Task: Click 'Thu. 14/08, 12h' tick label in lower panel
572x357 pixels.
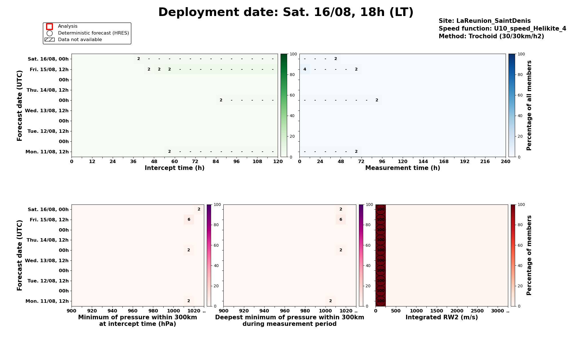Action: click(48, 240)
